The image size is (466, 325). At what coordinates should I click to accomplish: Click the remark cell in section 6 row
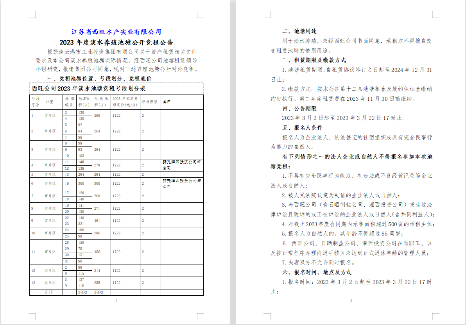coord(182,184)
